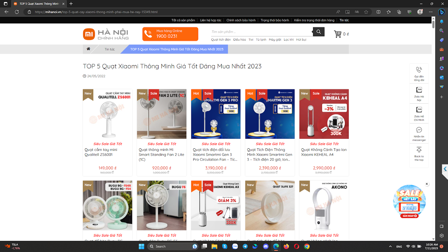Open Tất cả sản phẩm menu
The height and width of the screenshot is (252, 448).
tap(183, 20)
